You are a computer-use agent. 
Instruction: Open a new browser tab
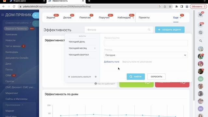point(89,1)
